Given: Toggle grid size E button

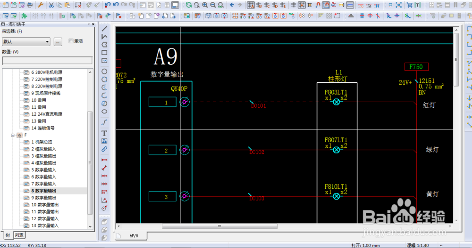Looking at the screenshot, I should [283, 5].
